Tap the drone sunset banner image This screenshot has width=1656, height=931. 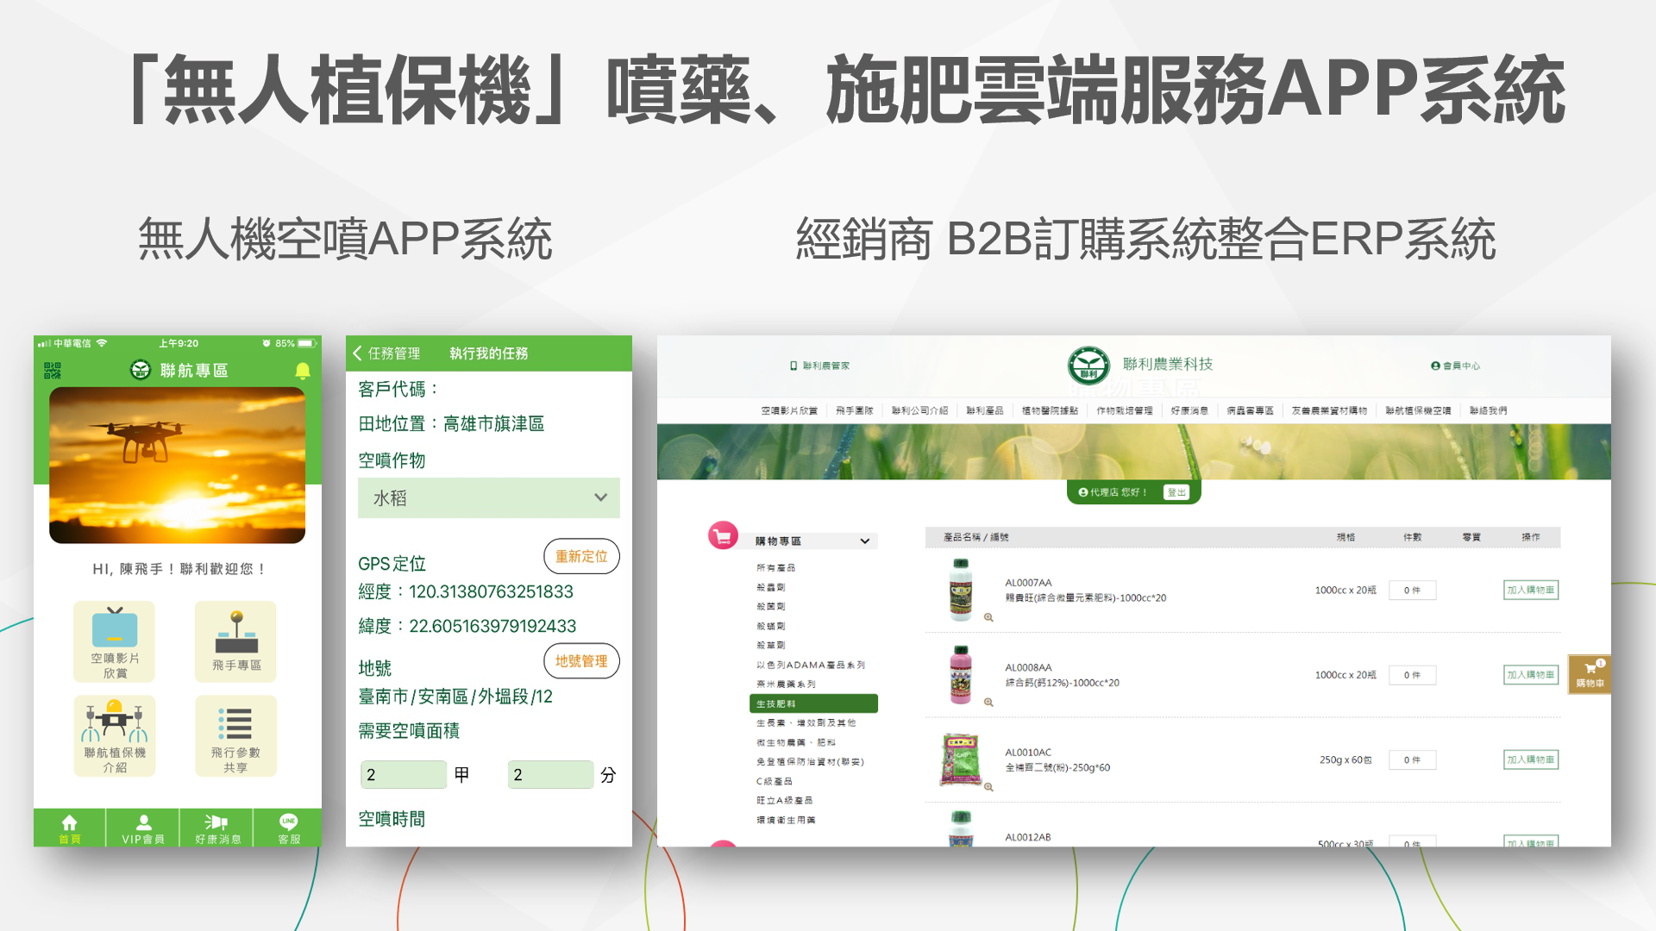(177, 465)
